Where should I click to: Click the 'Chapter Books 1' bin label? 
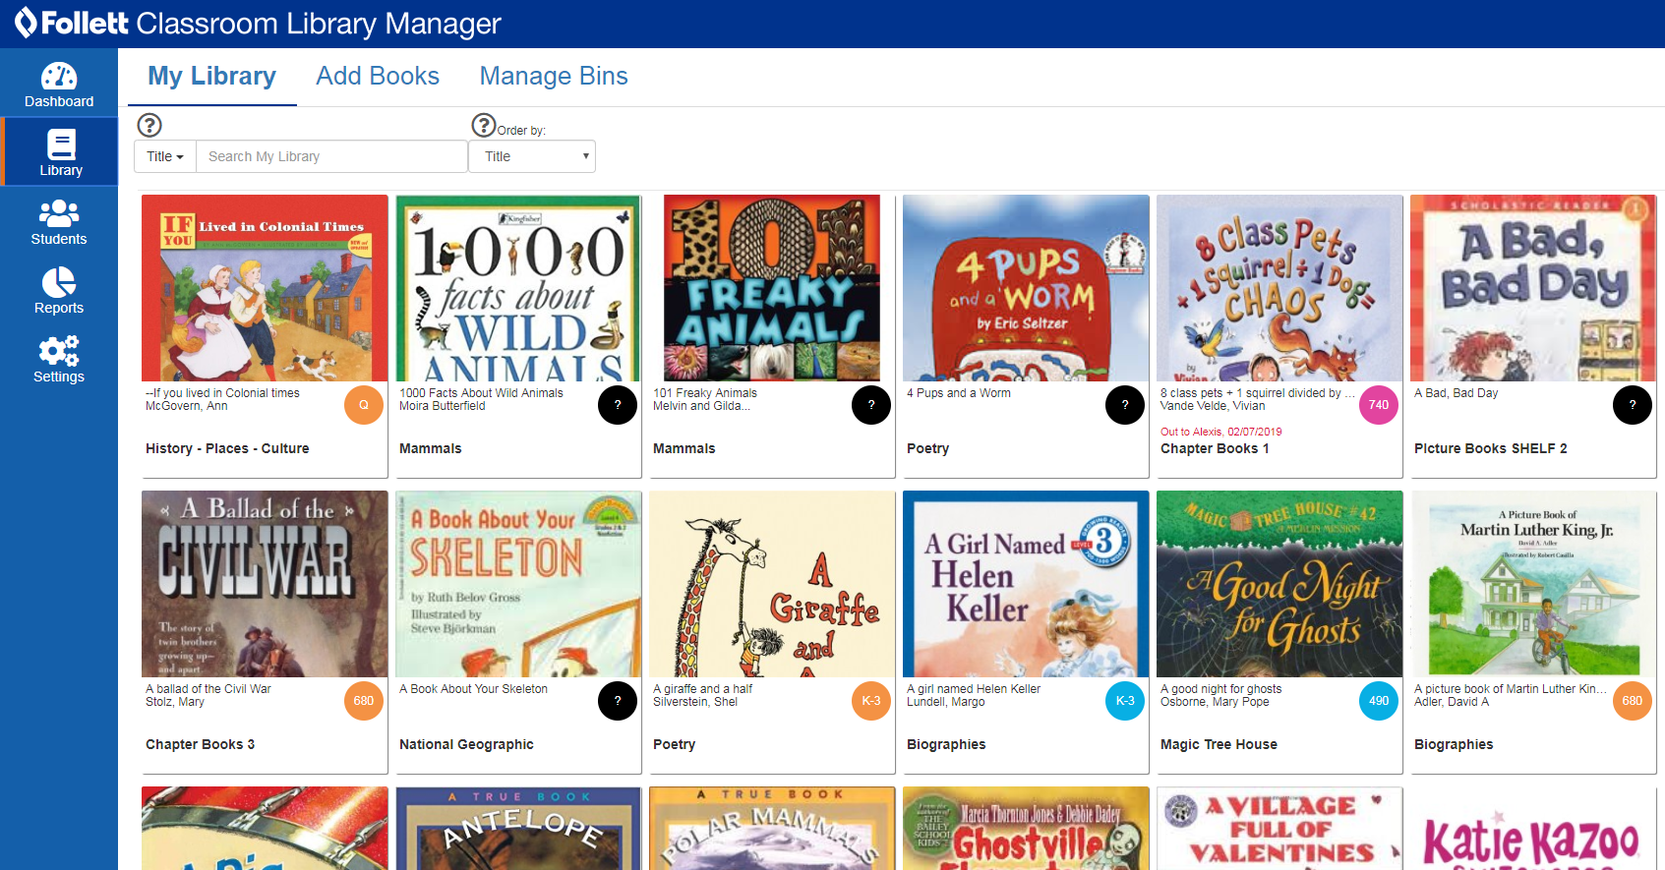(x=1215, y=448)
